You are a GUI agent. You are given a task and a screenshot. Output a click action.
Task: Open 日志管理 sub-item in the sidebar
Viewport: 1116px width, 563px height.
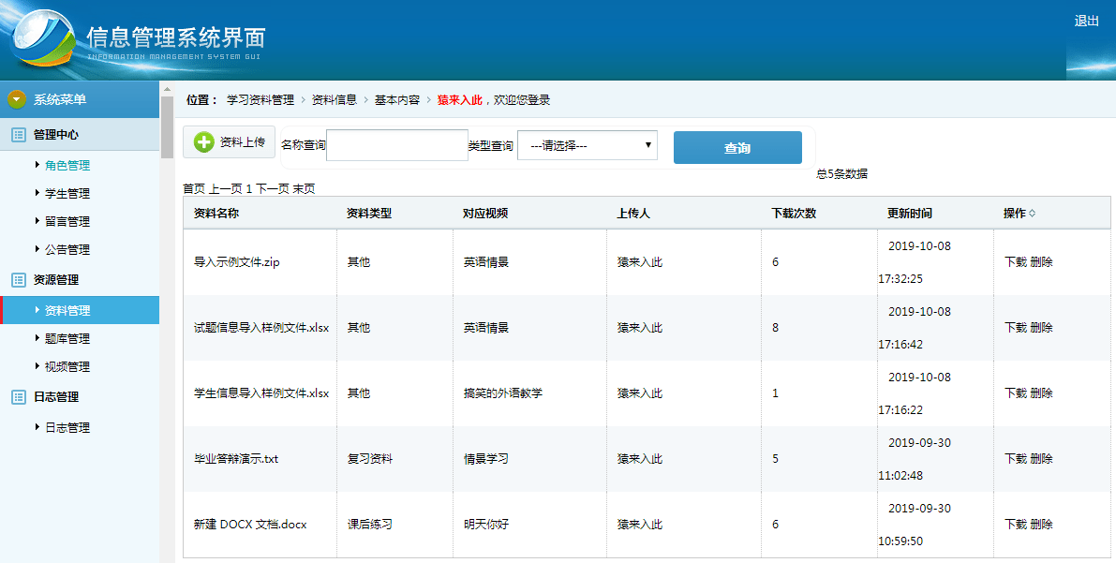click(x=67, y=428)
